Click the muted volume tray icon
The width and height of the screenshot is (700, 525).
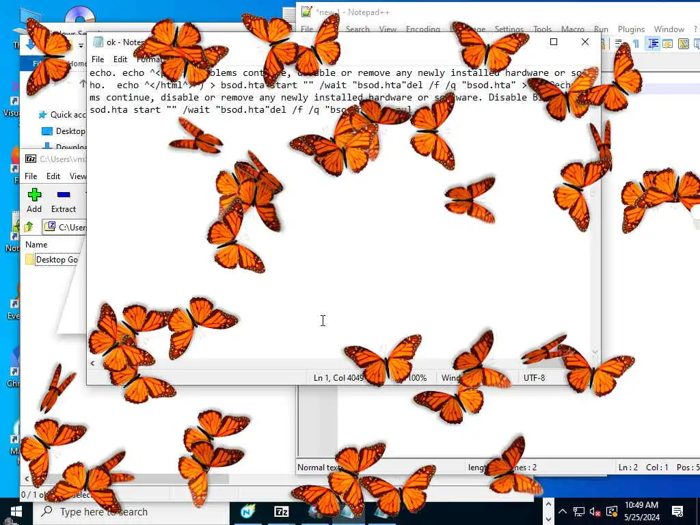click(x=595, y=511)
